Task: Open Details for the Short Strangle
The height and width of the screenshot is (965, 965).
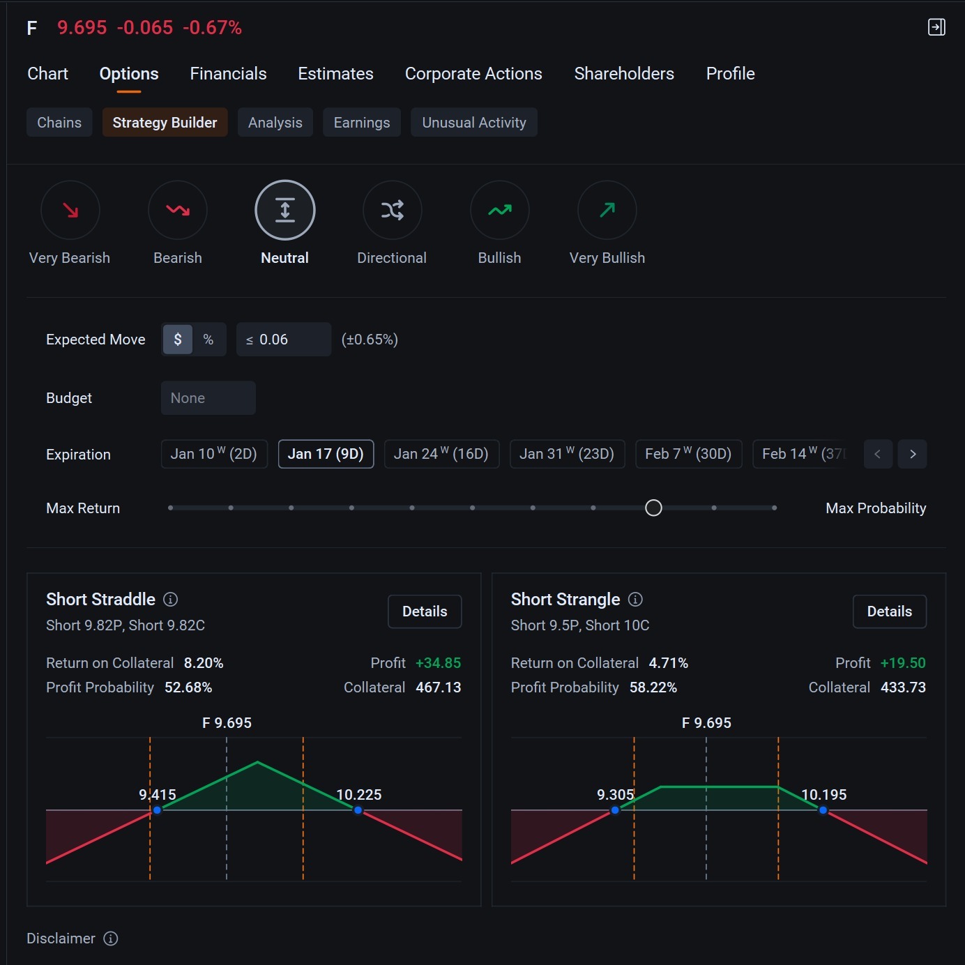Action: (890, 611)
